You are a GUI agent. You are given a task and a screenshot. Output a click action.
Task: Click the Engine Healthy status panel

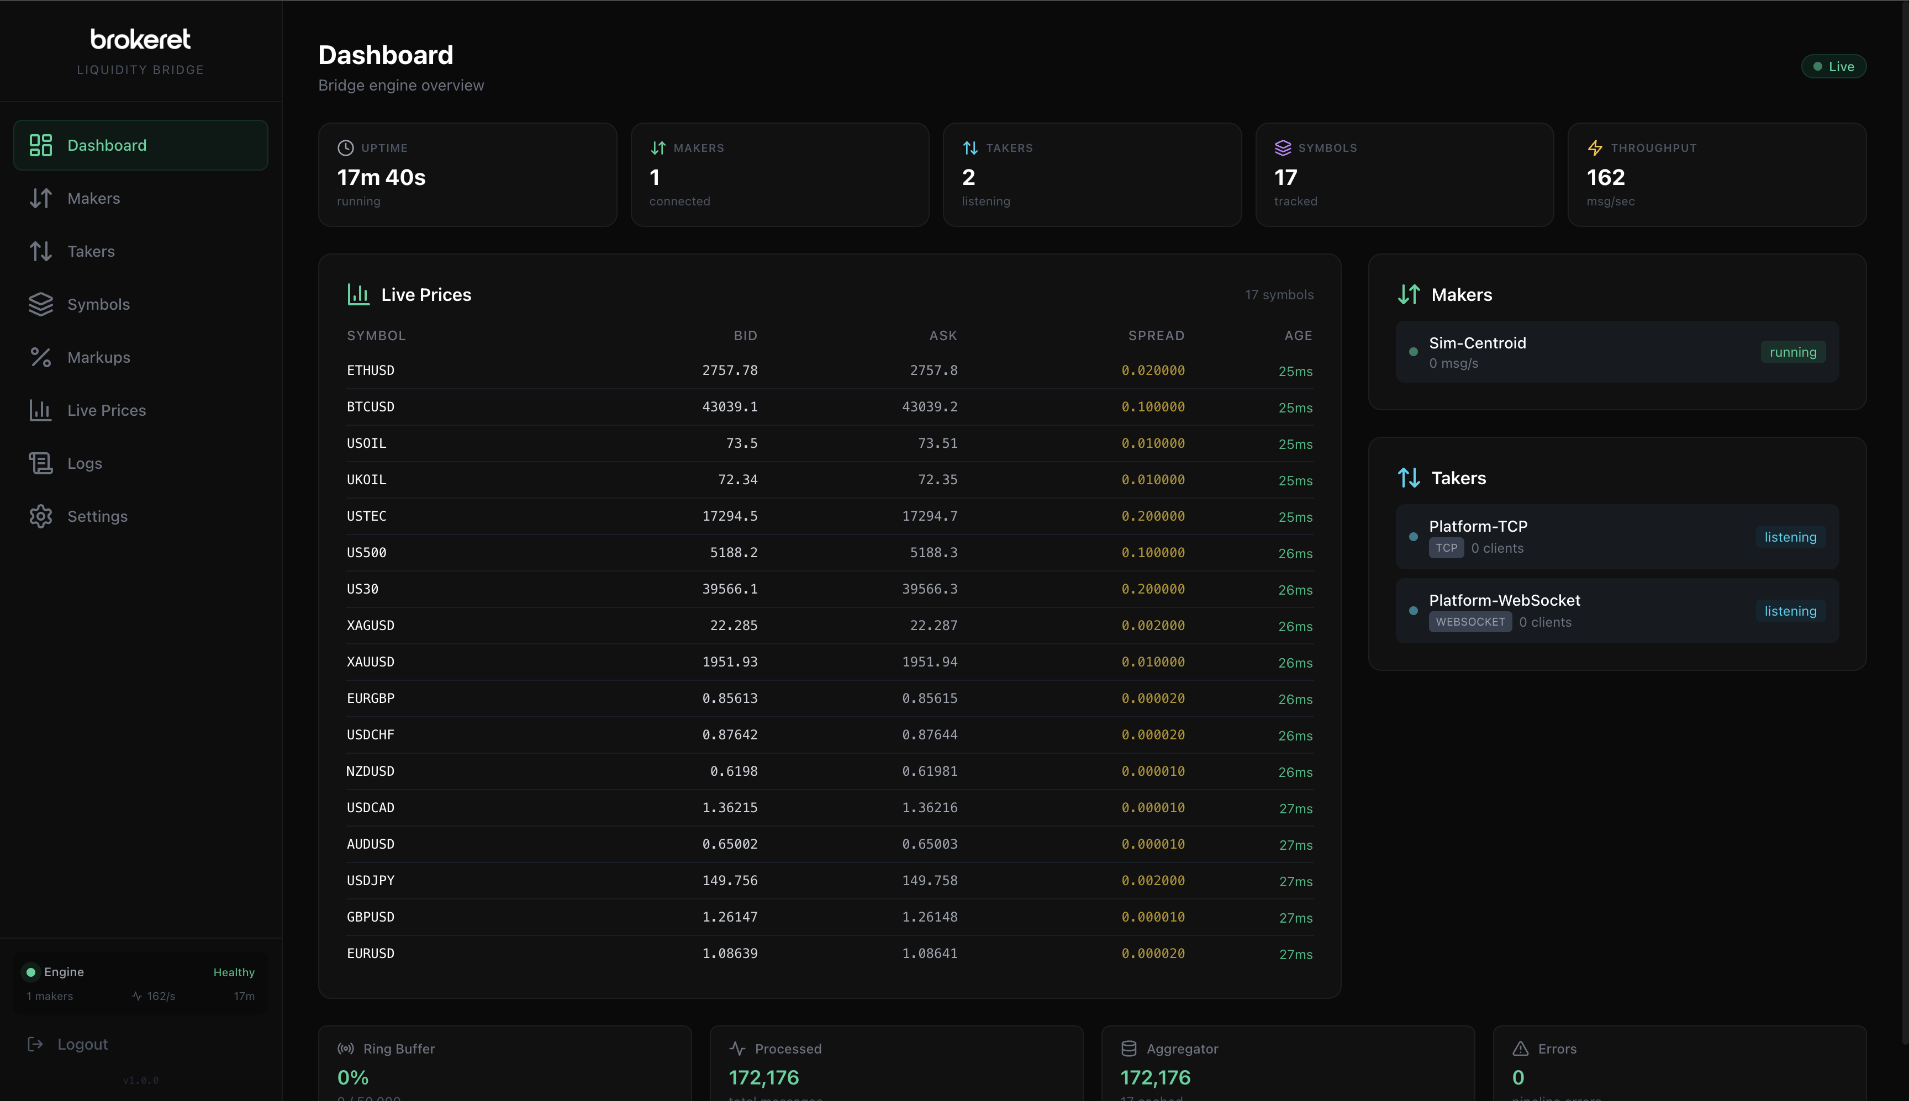(141, 982)
